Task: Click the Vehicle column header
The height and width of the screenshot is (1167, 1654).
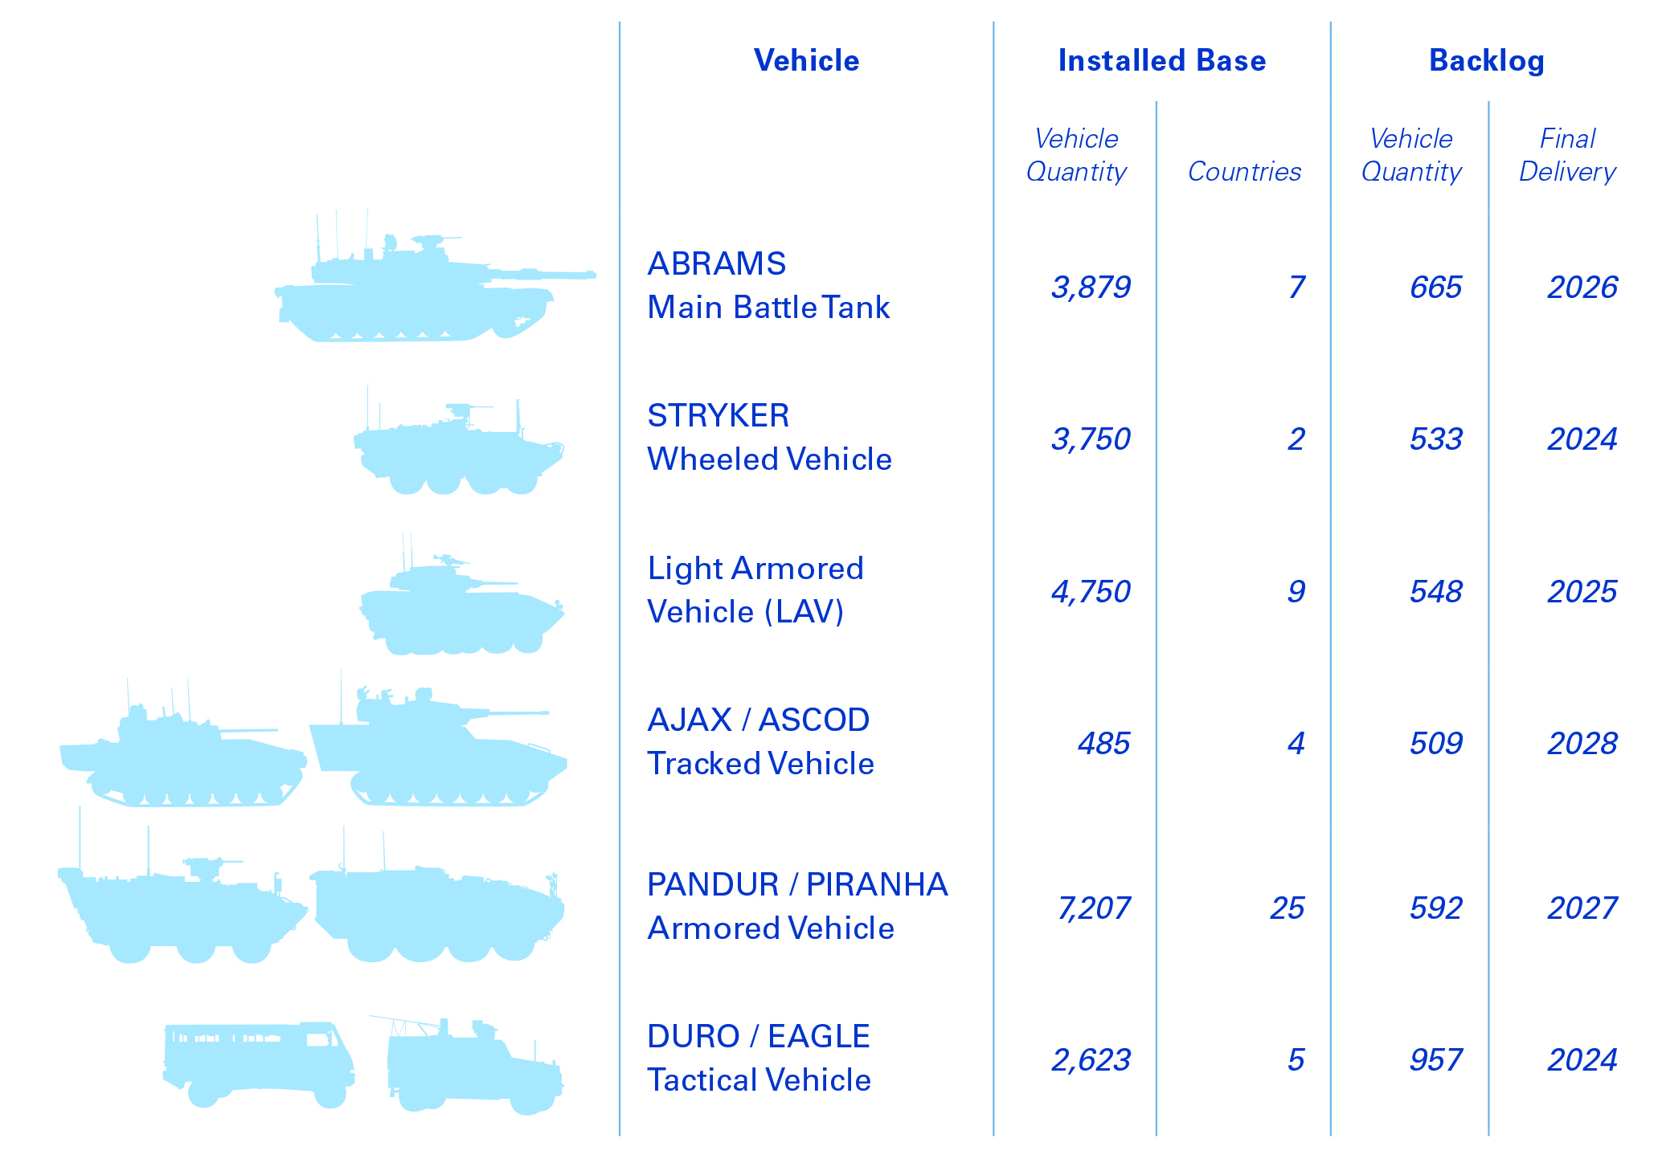Action: pyautogui.click(x=806, y=61)
